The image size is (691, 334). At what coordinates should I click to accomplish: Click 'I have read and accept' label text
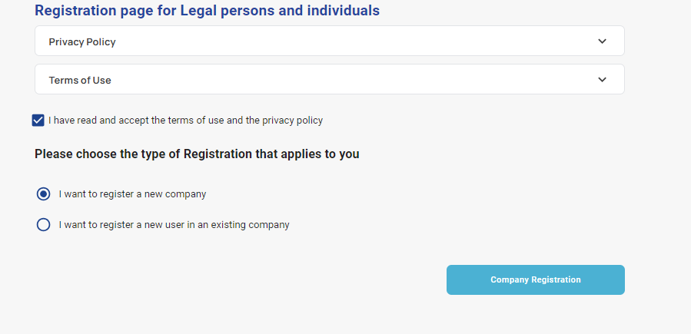tap(185, 121)
